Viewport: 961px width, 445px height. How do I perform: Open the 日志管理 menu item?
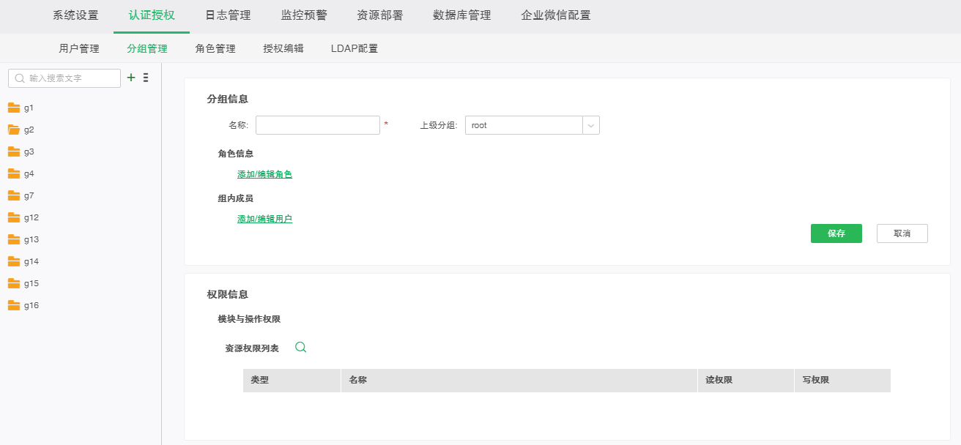(x=227, y=15)
